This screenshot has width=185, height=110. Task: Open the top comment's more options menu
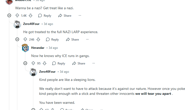click(80, 15)
